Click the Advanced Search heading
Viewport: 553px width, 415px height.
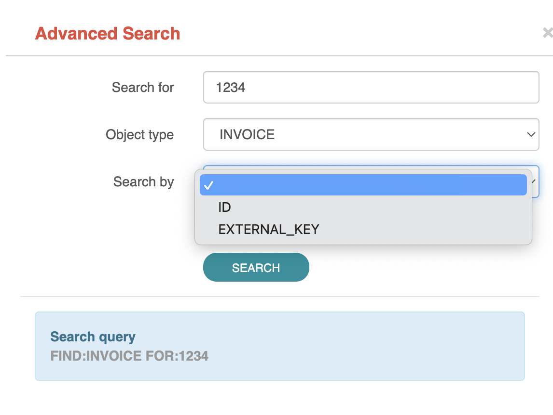pos(107,34)
